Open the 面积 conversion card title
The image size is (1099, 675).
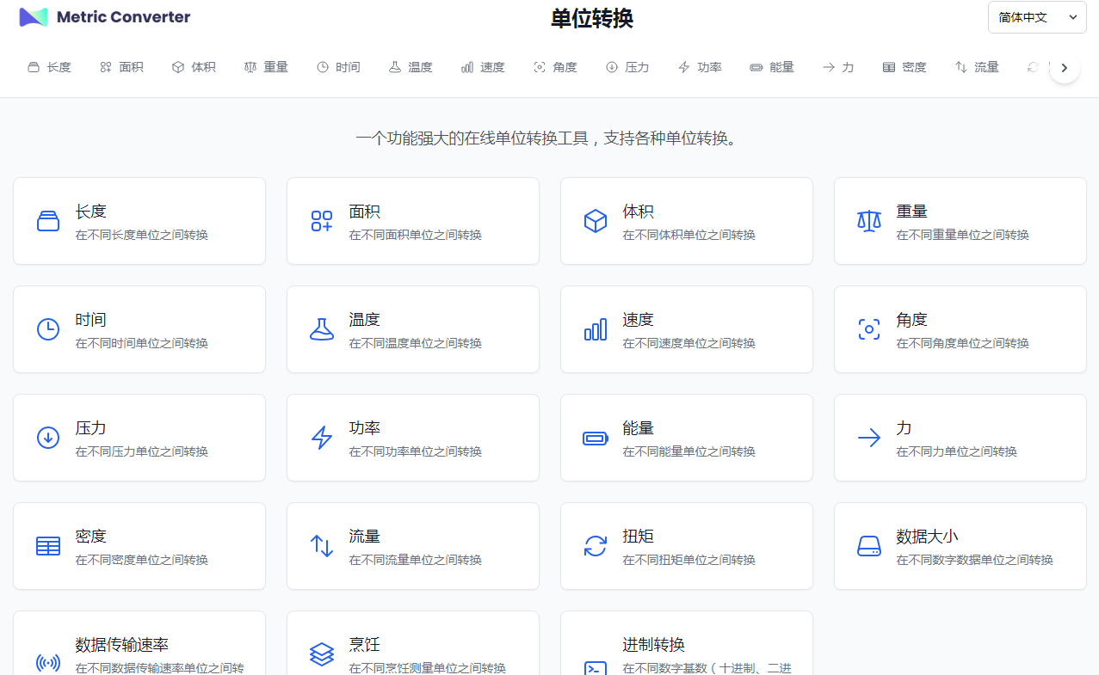365,212
